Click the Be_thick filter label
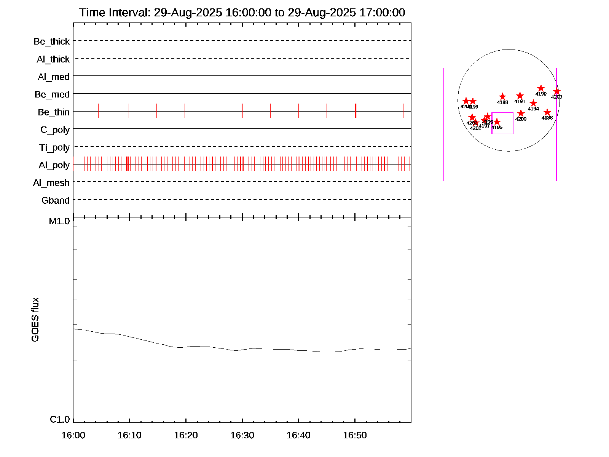609x457 pixels. pos(52,41)
